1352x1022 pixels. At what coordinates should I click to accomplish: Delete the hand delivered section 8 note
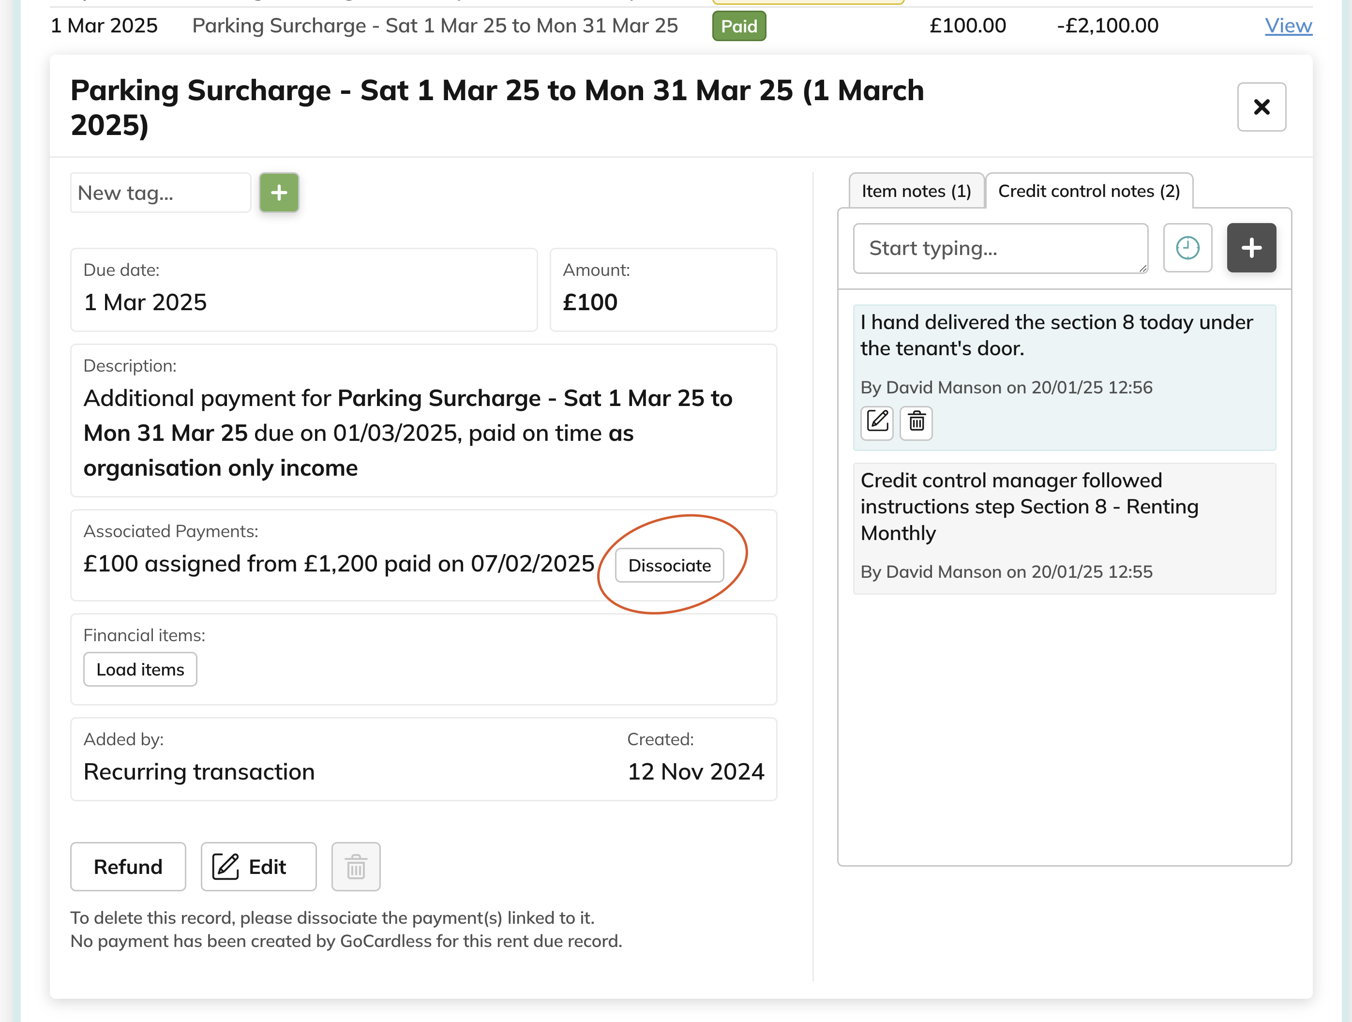[916, 422]
